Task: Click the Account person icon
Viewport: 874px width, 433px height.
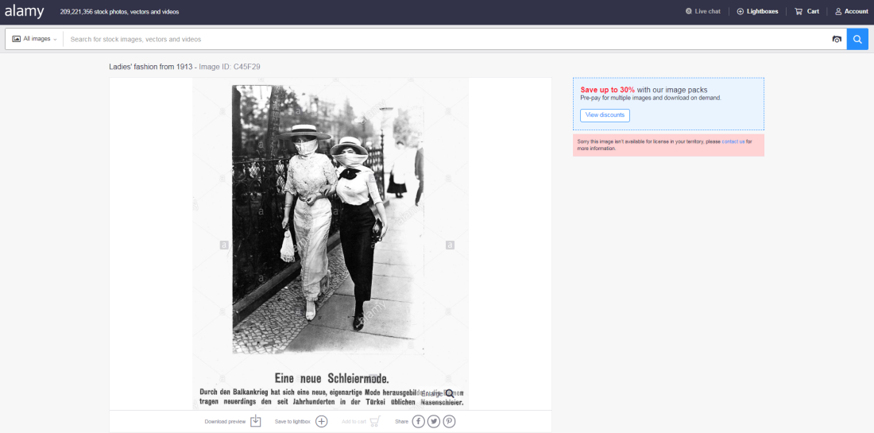Action: 838,11
